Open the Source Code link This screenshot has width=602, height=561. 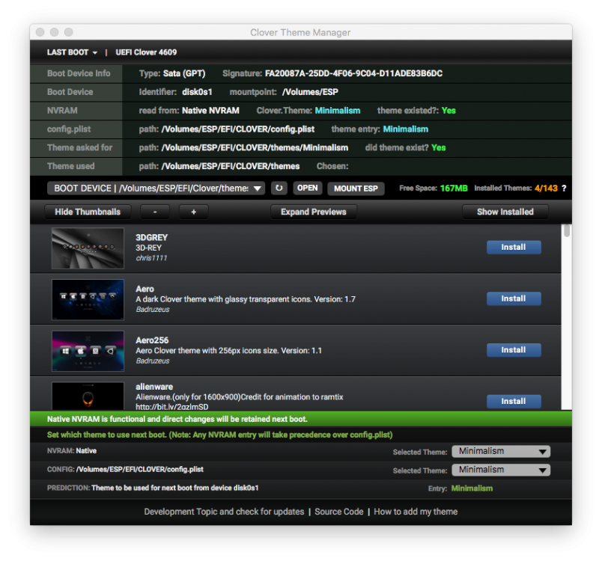pyautogui.click(x=339, y=512)
